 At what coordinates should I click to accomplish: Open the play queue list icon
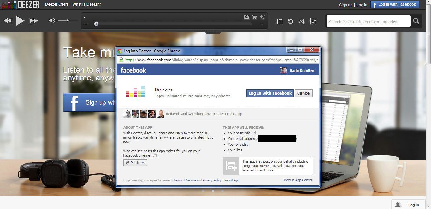[280, 21]
